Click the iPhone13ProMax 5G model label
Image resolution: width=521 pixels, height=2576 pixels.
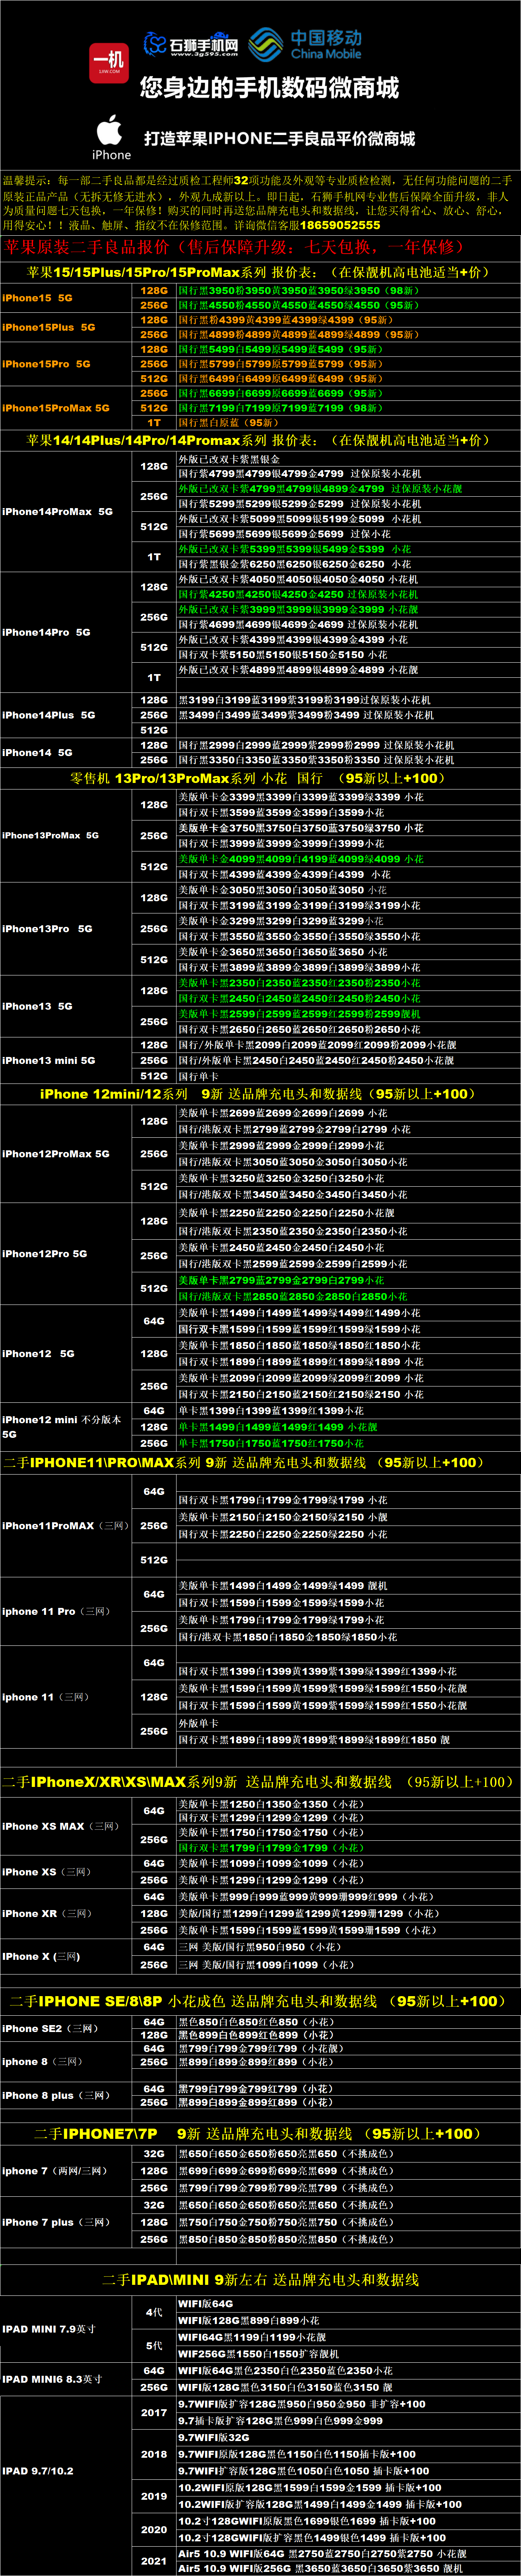(50, 835)
